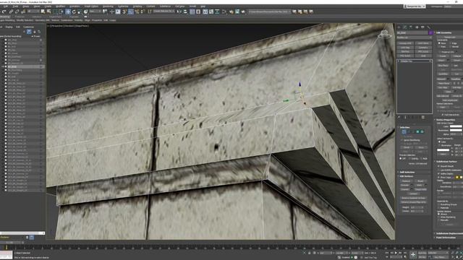Open the Animation menu

click(75, 6)
